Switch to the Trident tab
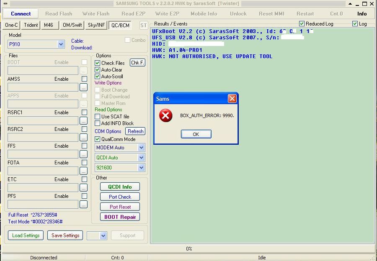This screenshot has height=261, width=377. coord(31,25)
